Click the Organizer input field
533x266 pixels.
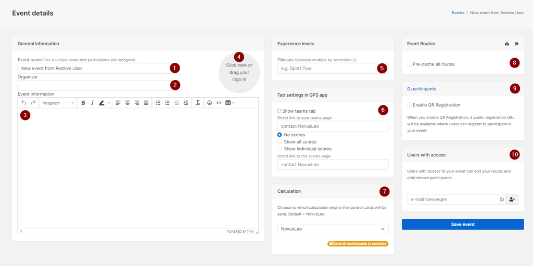coord(93,85)
